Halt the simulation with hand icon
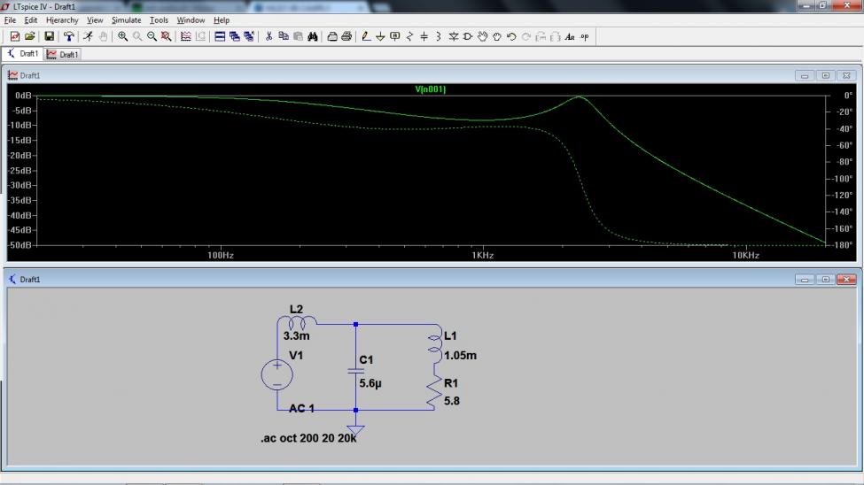Viewport: 864px width, 485px height. click(103, 37)
